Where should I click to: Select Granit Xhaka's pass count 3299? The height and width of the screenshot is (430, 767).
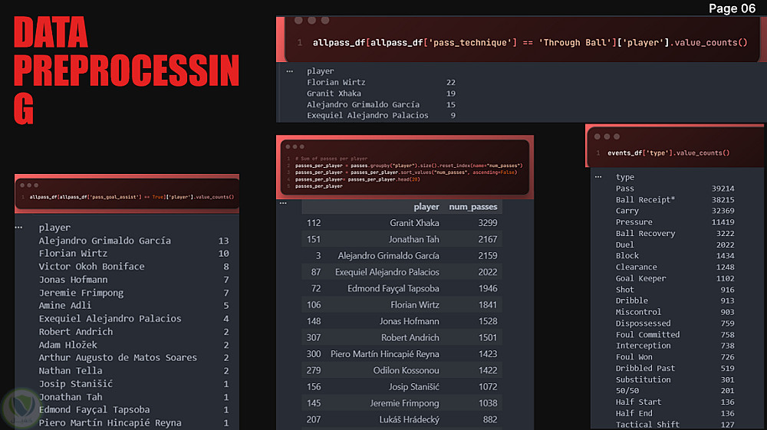(x=488, y=223)
